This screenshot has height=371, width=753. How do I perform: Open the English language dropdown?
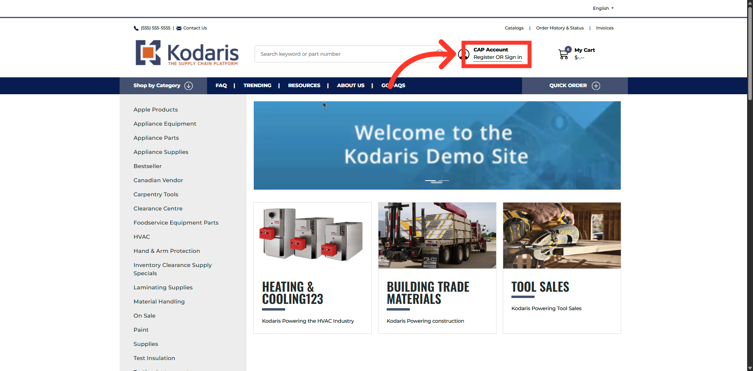(603, 8)
